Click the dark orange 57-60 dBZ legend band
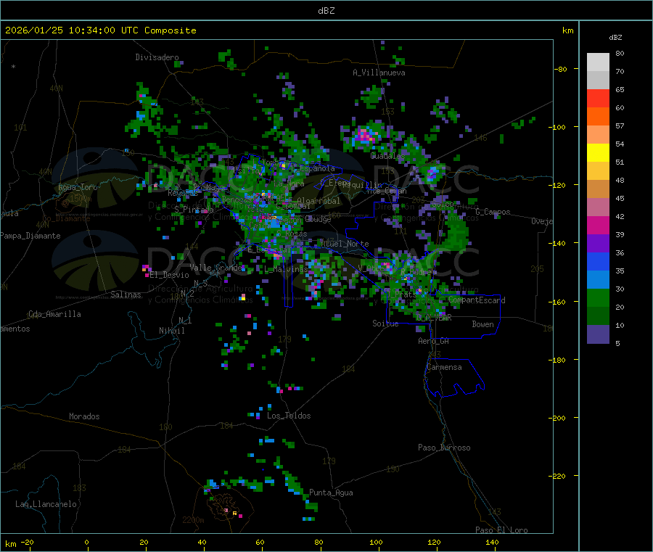 [598, 117]
